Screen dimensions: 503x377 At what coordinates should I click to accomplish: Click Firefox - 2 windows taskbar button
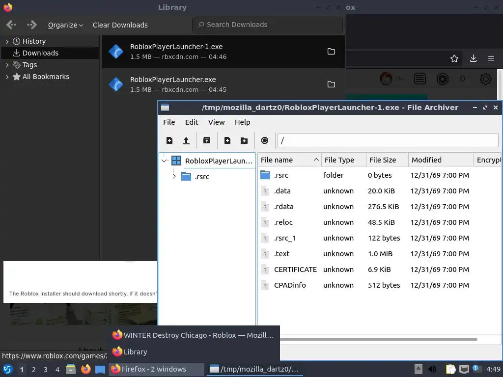click(157, 369)
